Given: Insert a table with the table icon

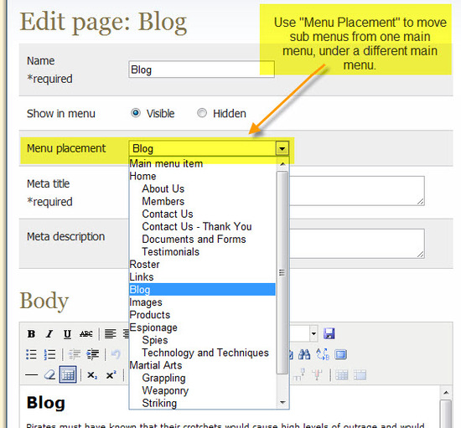Looking at the screenshot, I should (68, 375).
